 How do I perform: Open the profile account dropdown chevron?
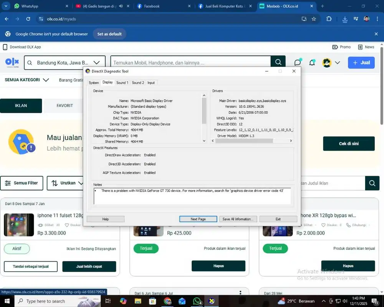(x=338, y=62)
